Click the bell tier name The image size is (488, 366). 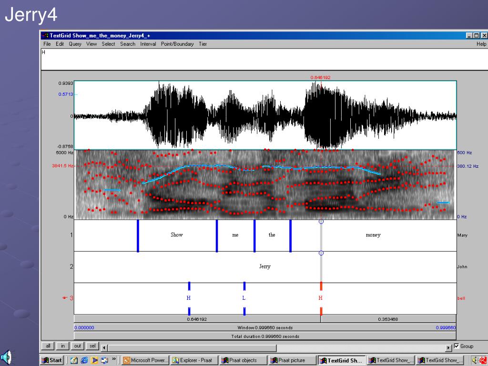pos(461,298)
